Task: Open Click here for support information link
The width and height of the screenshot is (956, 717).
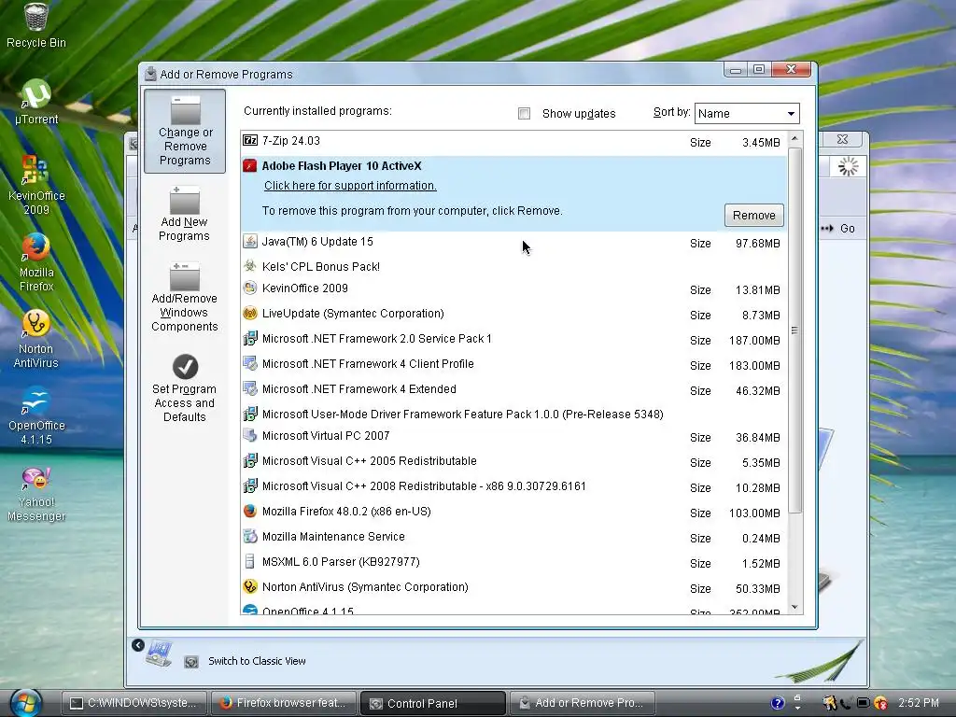Action: (350, 186)
